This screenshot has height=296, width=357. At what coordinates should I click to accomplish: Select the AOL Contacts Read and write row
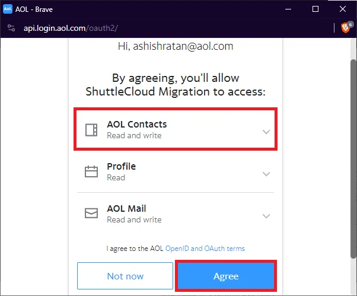[176, 129]
